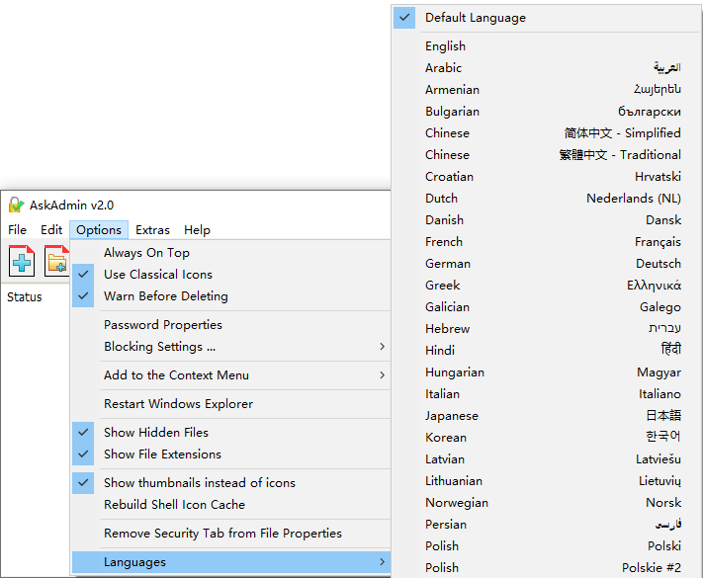Click the add folder icon in toolbar
The image size is (703, 578).
pos(56,261)
